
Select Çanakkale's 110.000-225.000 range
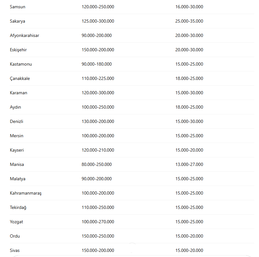coord(98,78)
